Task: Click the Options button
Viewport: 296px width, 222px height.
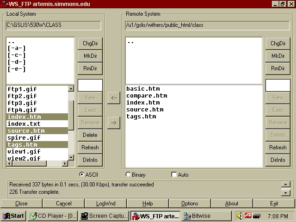Action: pyautogui.click(x=190, y=203)
